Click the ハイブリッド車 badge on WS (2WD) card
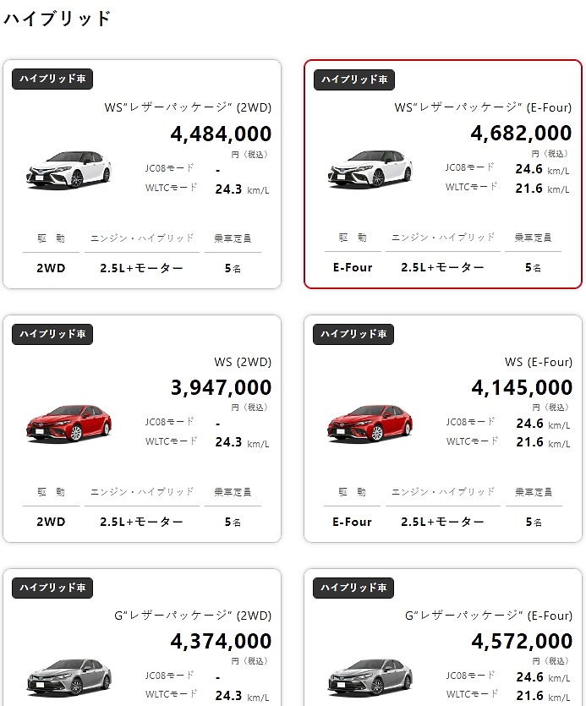This screenshot has width=586, height=706. [x=52, y=334]
